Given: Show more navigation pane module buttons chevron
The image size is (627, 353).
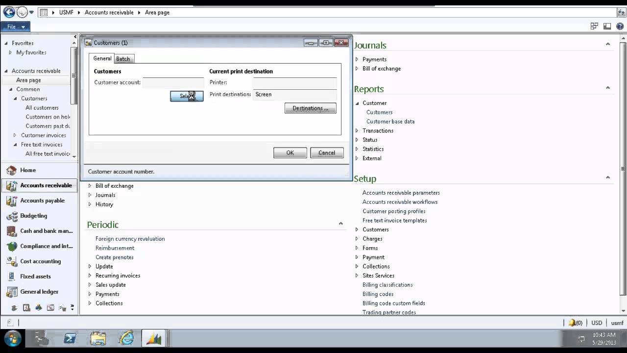Looking at the screenshot, I should 72,308.
